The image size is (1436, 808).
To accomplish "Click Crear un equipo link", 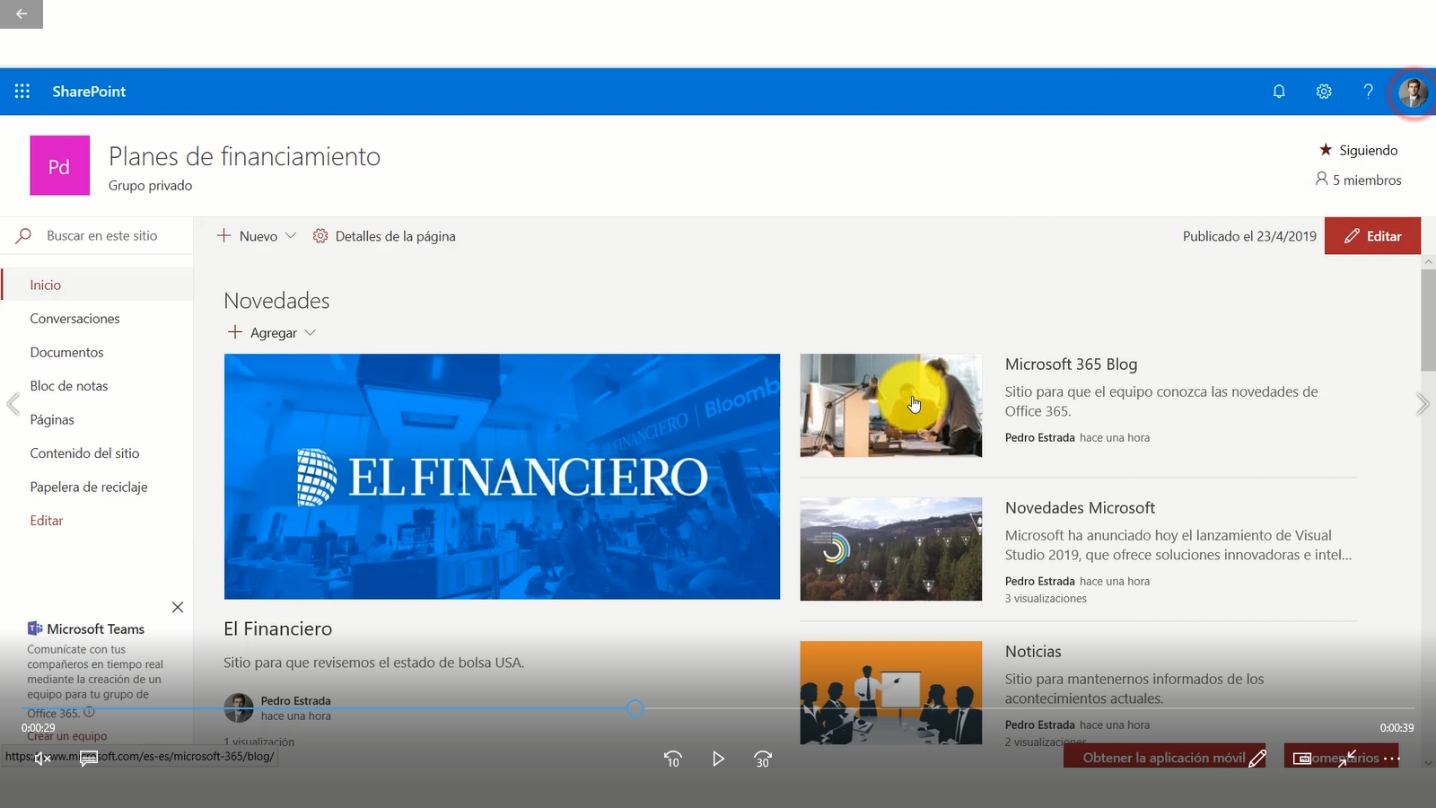I will coord(67,736).
